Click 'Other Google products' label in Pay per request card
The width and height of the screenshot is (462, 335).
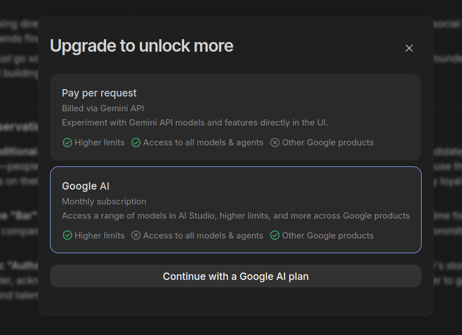pyautogui.click(x=328, y=143)
